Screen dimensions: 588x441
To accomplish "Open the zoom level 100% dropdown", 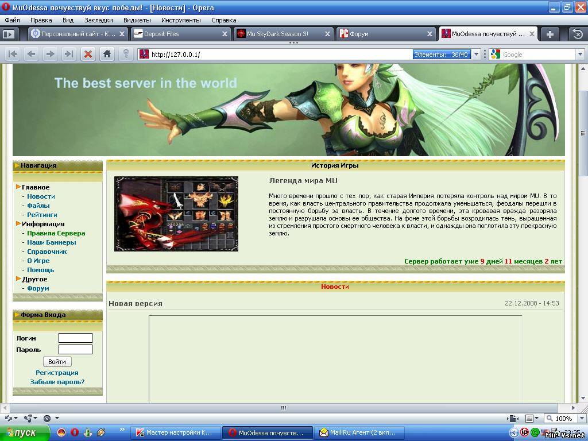I will (582, 418).
